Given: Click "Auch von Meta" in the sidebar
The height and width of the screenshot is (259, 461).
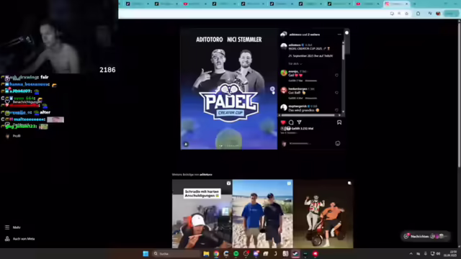Looking at the screenshot, I should click(x=20, y=239).
